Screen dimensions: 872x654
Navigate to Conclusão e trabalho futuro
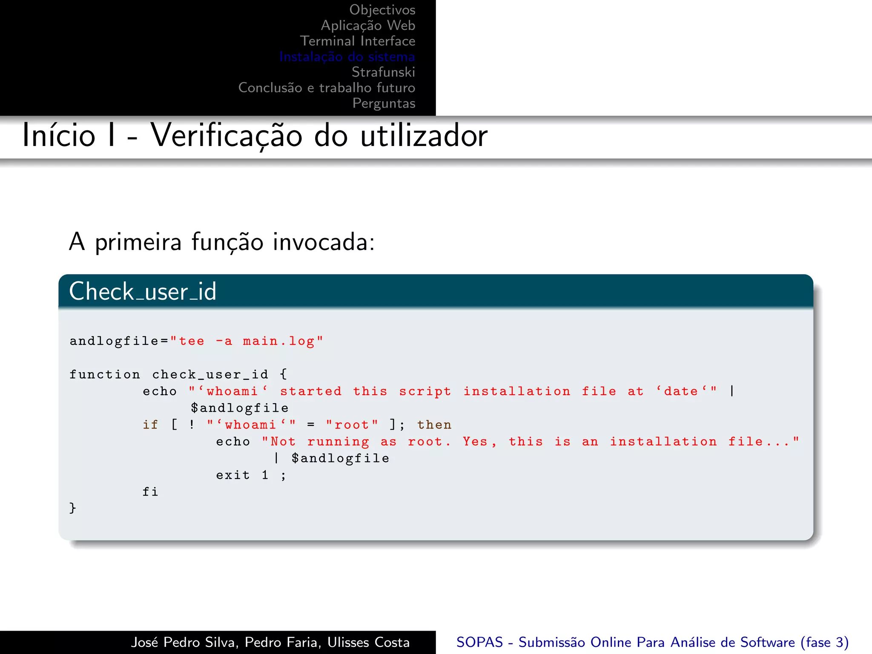tap(327, 88)
